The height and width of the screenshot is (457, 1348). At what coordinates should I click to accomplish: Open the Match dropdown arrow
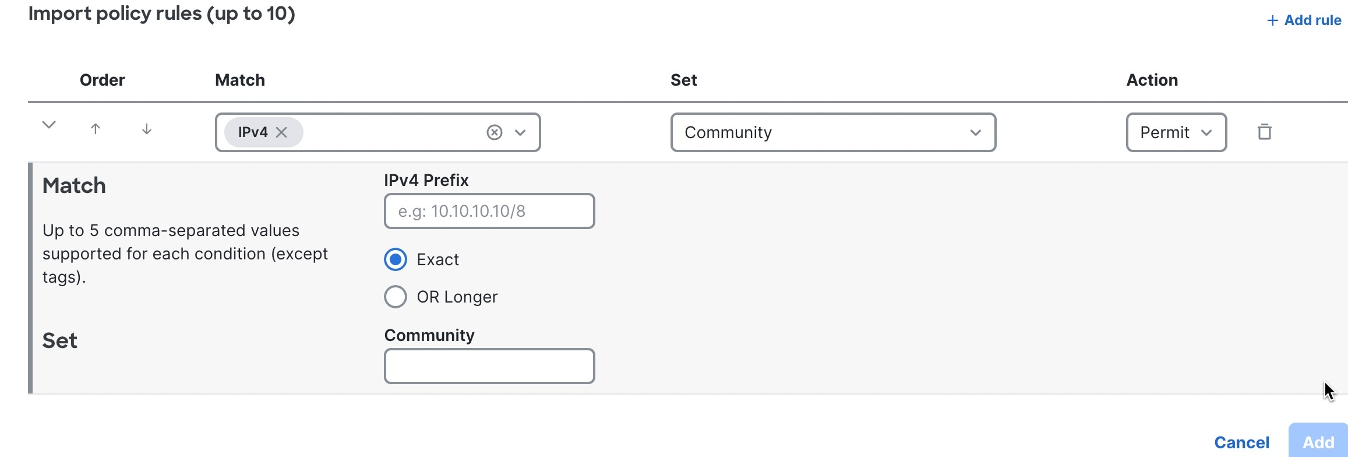point(520,132)
